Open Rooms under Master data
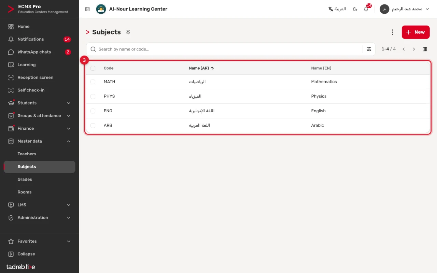This screenshot has width=437, height=273. (x=39, y=192)
